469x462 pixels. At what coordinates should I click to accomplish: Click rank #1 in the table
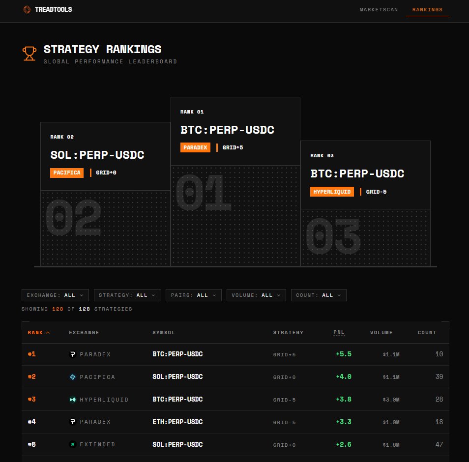pos(31,354)
